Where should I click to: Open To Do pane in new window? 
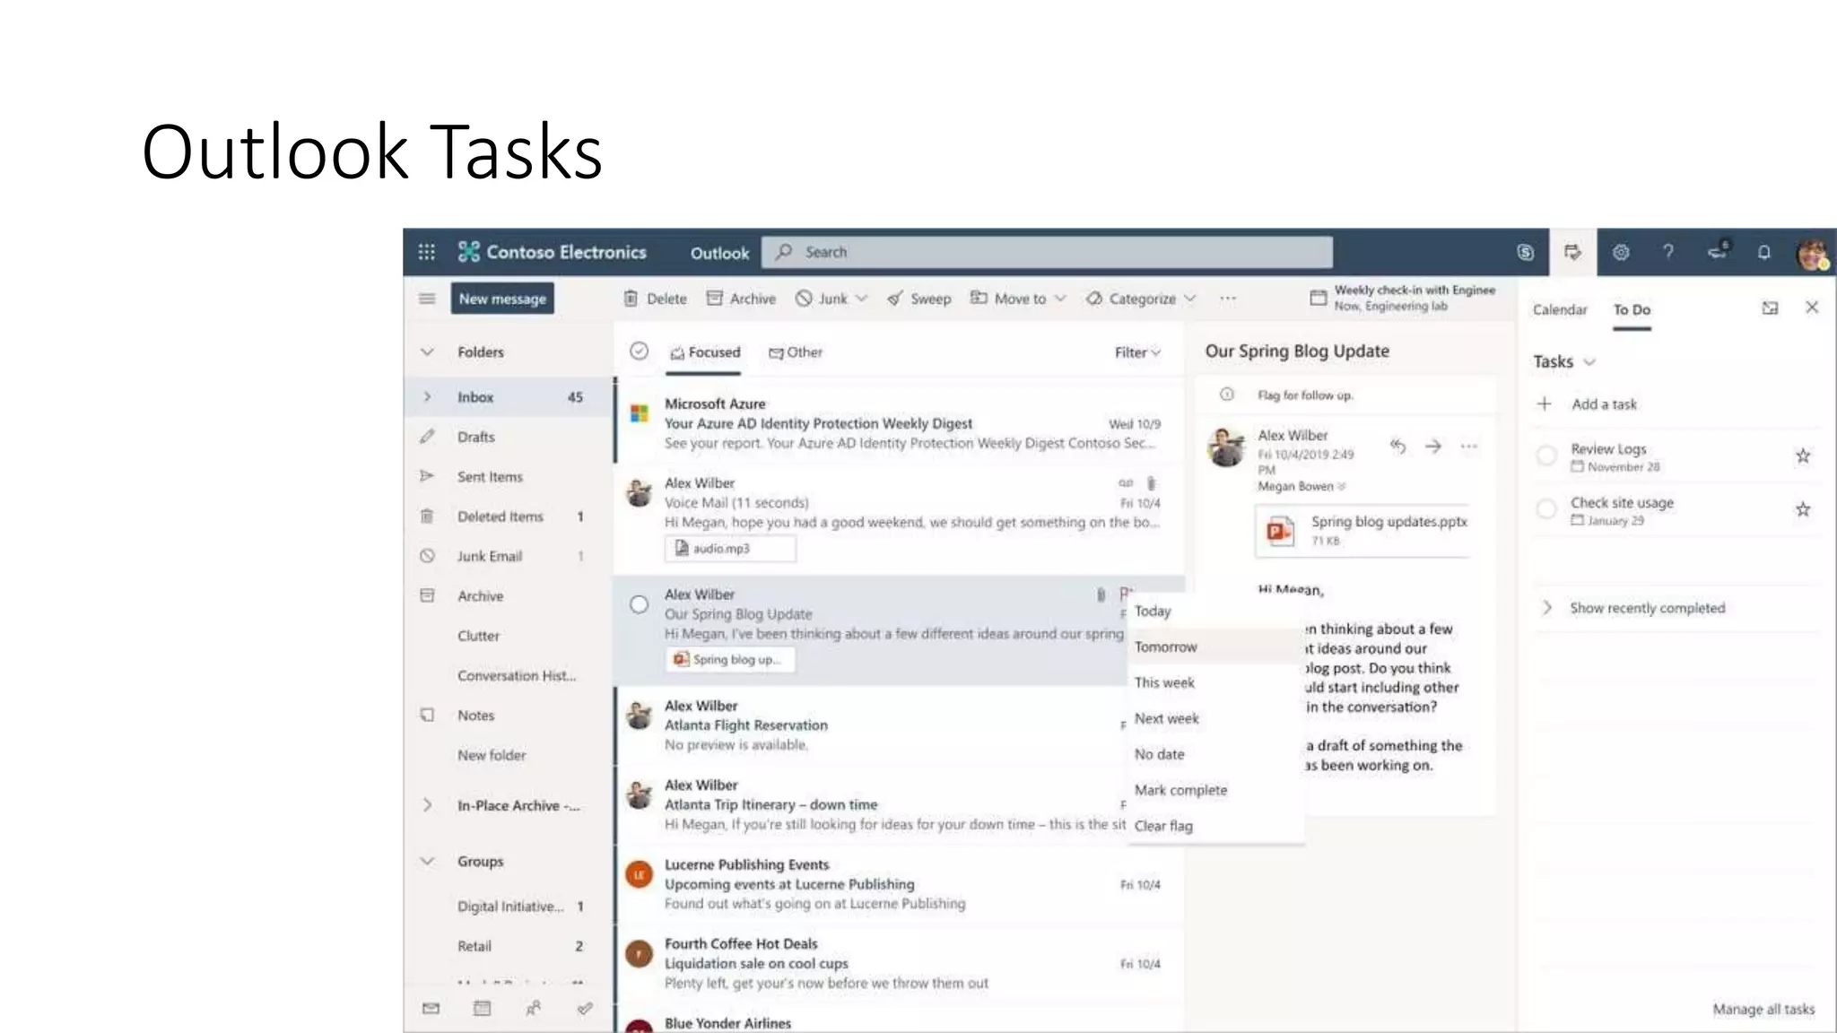(1770, 308)
